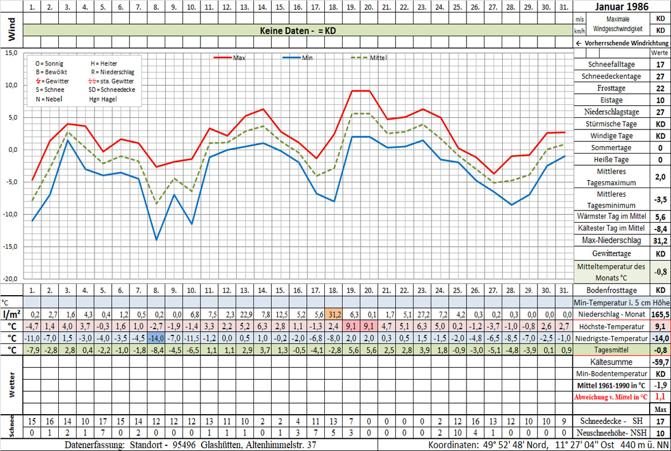Click the sta. Gewitter double-storm symbol in the legend
The width and height of the screenshot is (671, 451).
pos(92,81)
